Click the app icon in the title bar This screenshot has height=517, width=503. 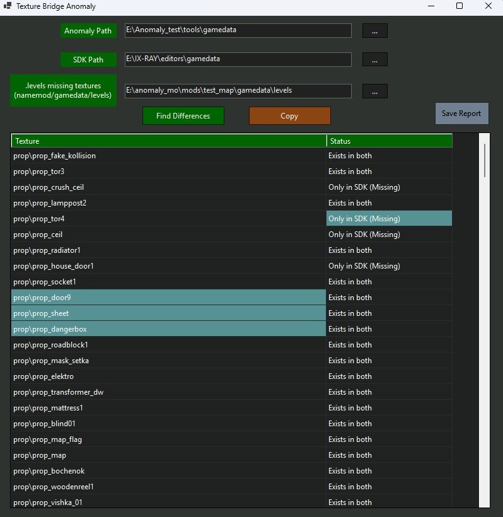coord(8,6)
